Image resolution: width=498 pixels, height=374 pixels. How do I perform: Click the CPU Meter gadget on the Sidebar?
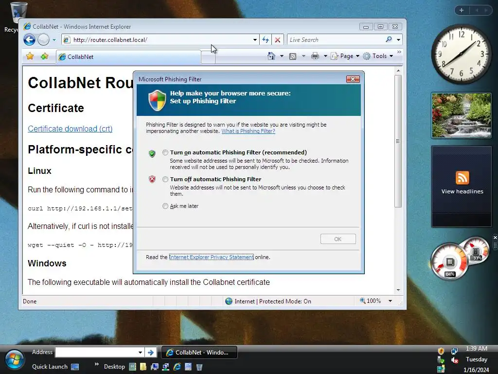click(x=460, y=258)
